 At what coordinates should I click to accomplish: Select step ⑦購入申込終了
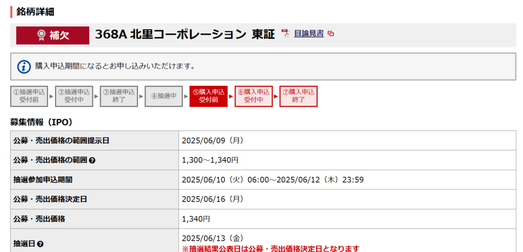pyautogui.click(x=298, y=96)
